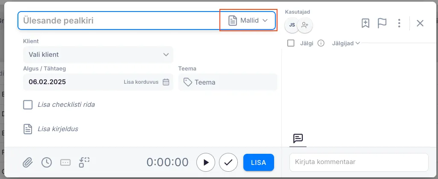
Task: Open the clock time tracking icon
Action: [x=47, y=162]
